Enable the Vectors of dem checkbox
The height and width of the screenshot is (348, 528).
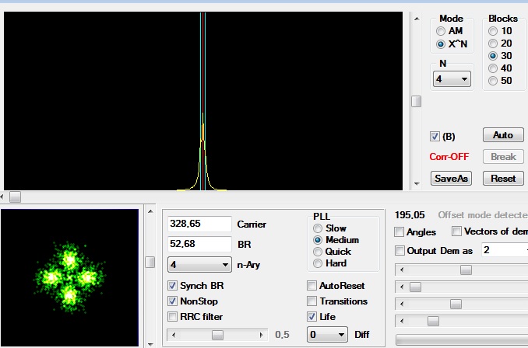pyautogui.click(x=456, y=231)
